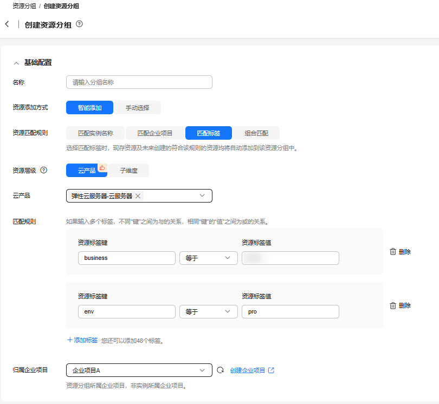Remove 弹性云服务器-云服务器 tag with X

pyautogui.click(x=138, y=196)
